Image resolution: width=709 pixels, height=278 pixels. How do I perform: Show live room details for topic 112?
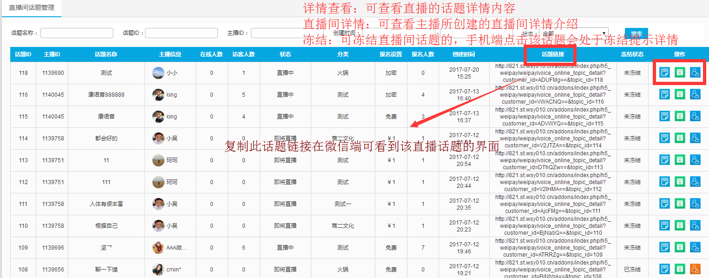pos(680,182)
